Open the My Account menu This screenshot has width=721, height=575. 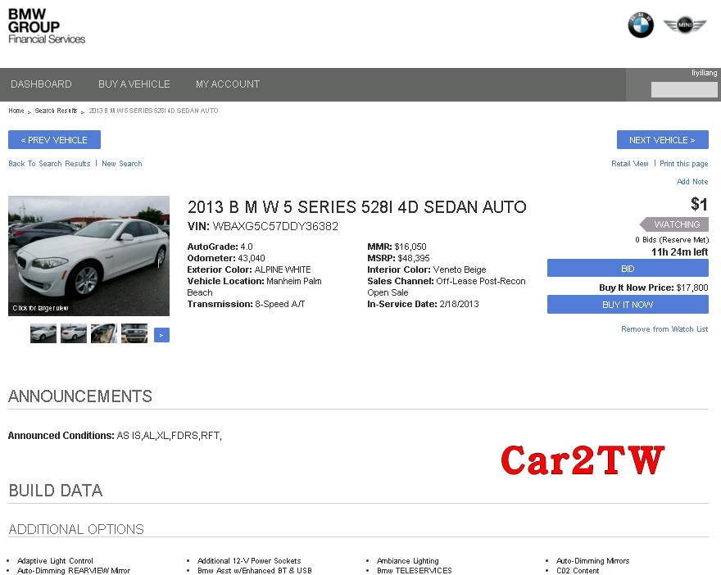pyautogui.click(x=228, y=84)
